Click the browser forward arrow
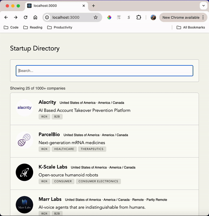Image resolution: width=209 pixels, height=216 pixels. 16,17
